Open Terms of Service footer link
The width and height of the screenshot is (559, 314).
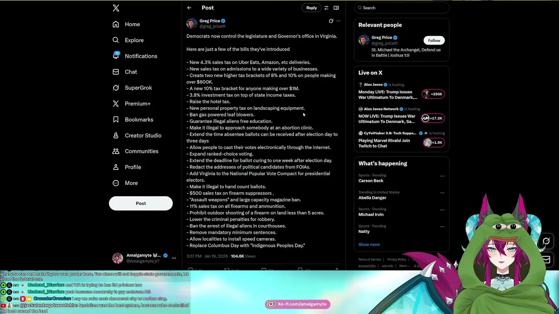click(x=369, y=259)
